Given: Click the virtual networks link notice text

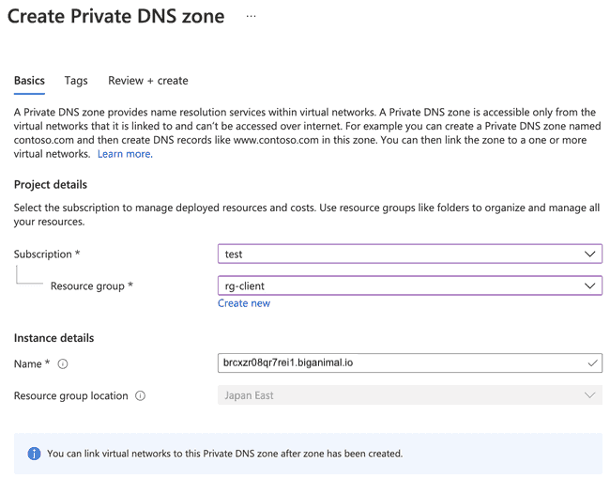Looking at the screenshot, I should coord(224,454).
